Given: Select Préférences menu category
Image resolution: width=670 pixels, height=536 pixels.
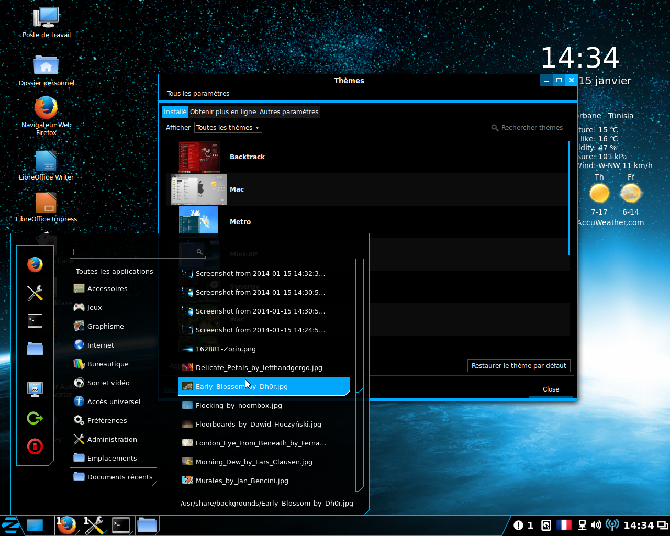Looking at the screenshot, I should point(114,421).
